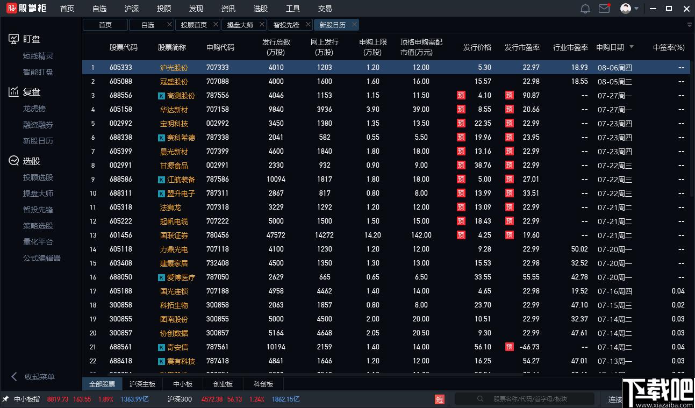Click the K badge beside 爱博医疗
The image size is (695, 408).
(x=161, y=277)
